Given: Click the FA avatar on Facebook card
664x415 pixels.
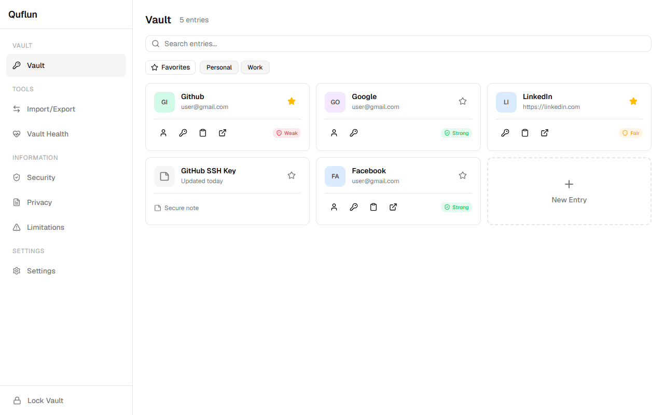Looking at the screenshot, I should [335, 176].
